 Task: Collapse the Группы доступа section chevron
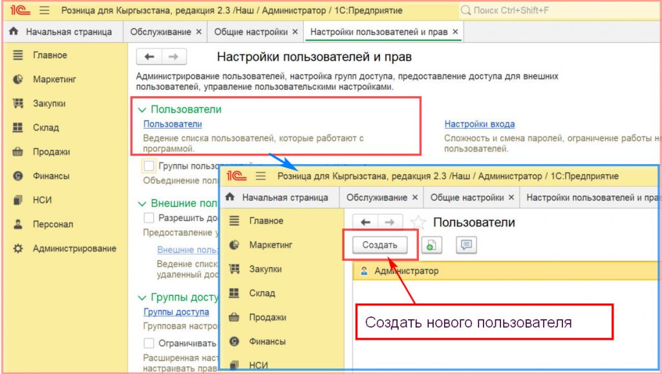pyautogui.click(x=142, y=298)
